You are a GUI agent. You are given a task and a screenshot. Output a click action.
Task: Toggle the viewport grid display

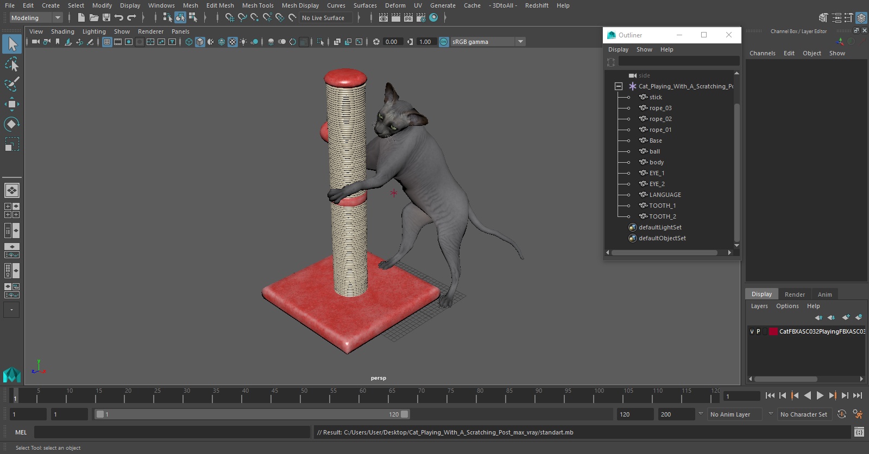(x=107, y=42)
